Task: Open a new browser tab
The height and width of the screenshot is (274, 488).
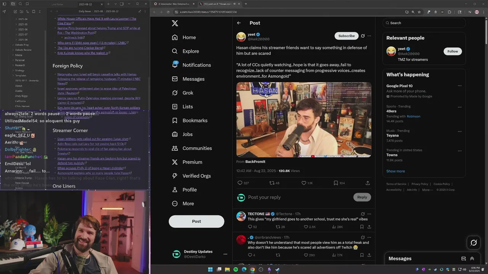Action: click(x=246, y=4)
